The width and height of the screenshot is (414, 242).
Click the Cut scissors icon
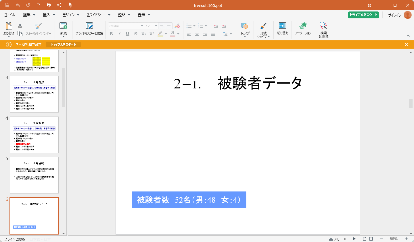[x=20, y=26]
